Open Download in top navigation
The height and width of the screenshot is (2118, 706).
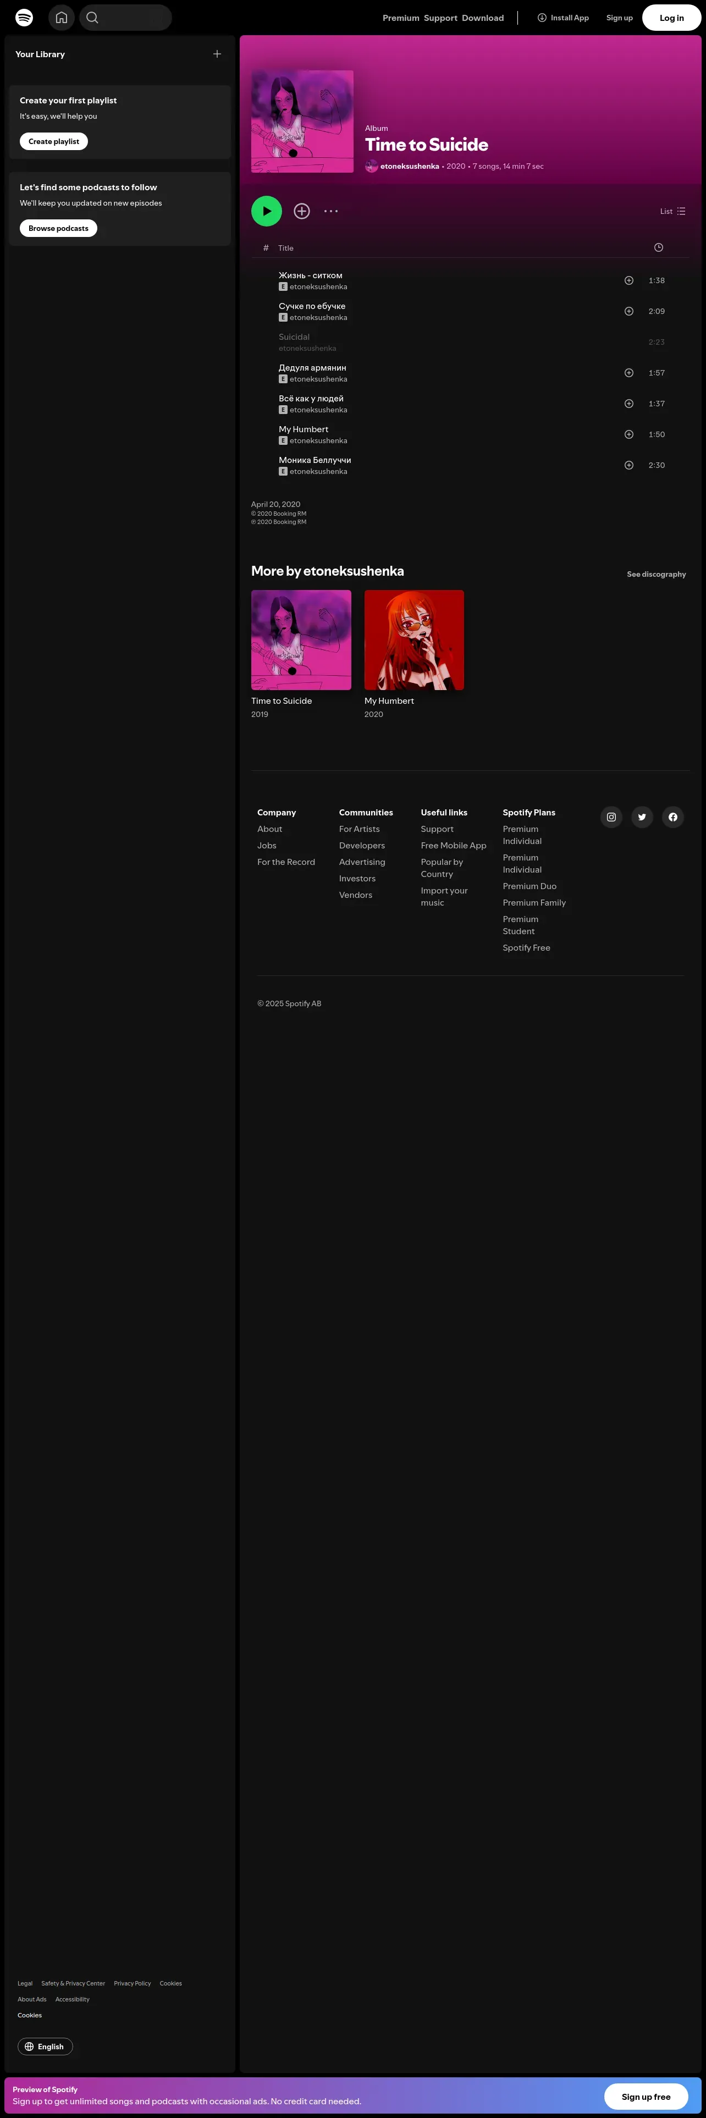482,18
